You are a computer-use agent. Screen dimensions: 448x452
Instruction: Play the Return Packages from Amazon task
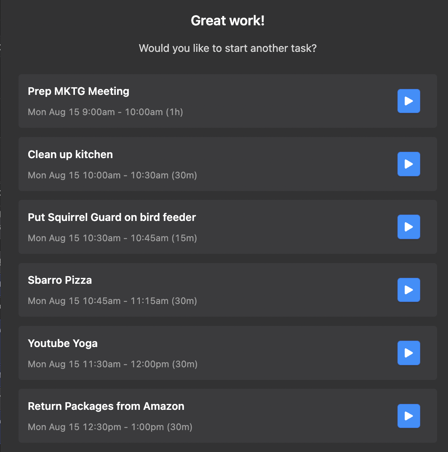[x=408, y=416]
